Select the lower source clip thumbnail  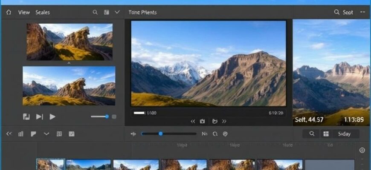[x=69, y=86]
